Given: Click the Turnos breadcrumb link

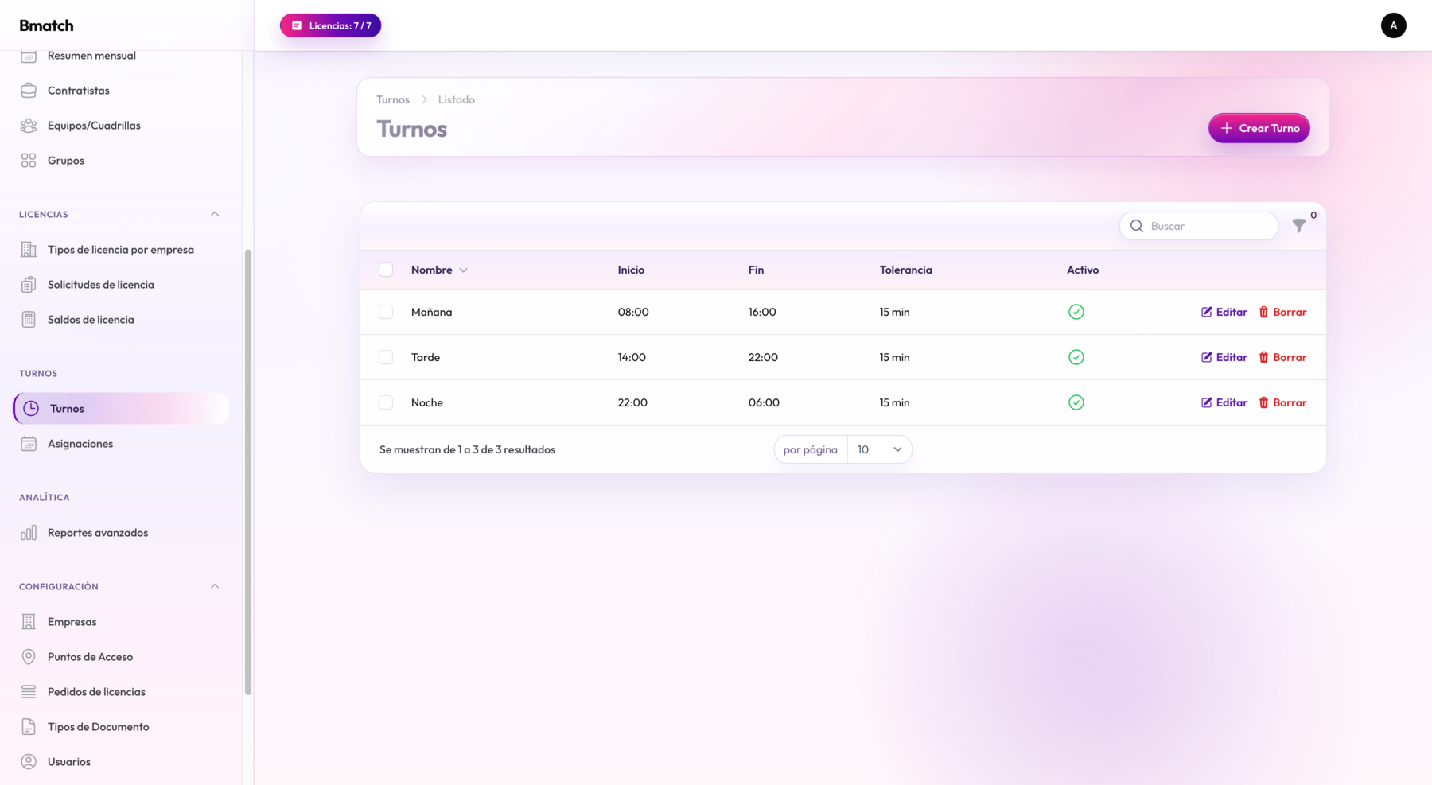Looking at the screenshot, I should click(393, 99).
